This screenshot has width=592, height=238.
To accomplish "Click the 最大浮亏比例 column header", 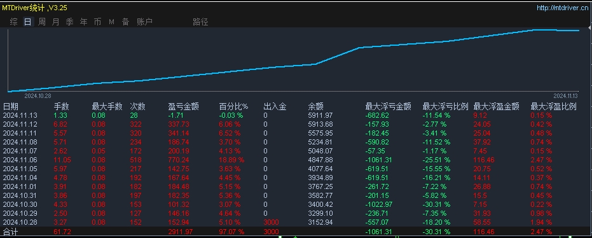I will [446, 106].
